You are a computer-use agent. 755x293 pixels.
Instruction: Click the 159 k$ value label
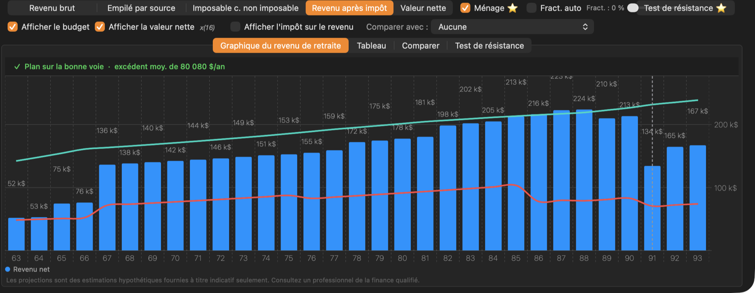pyautogui.click(x=334, y=116)
